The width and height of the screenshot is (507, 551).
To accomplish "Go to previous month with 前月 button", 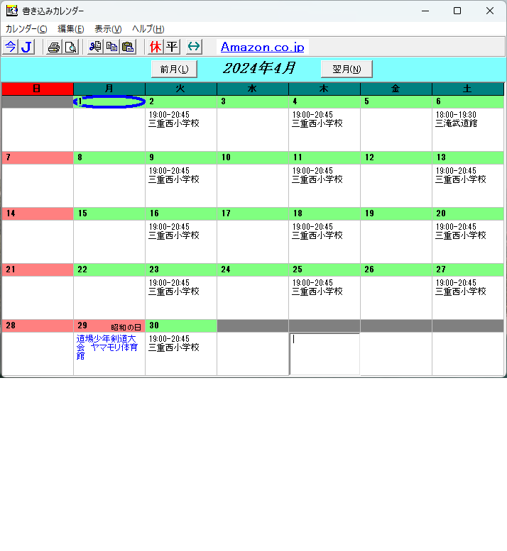I will coord(174,69).
